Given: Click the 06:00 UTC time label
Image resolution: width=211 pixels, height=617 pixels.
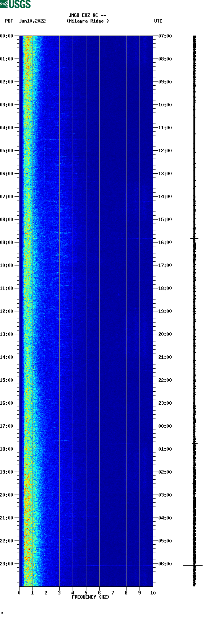Looking at the screenshot, I should pos(165,564).
